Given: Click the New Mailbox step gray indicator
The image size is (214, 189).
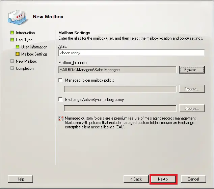Looking at the screenshot, I should (x=12, y=61).
